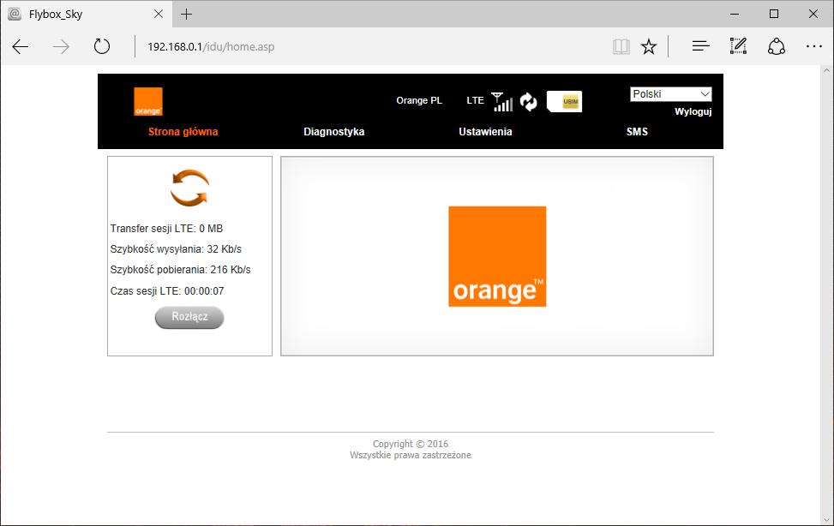This screenshot has width=834, height=526.
Task: Click the browser Share icon
Action: click(x=776, y=47)
